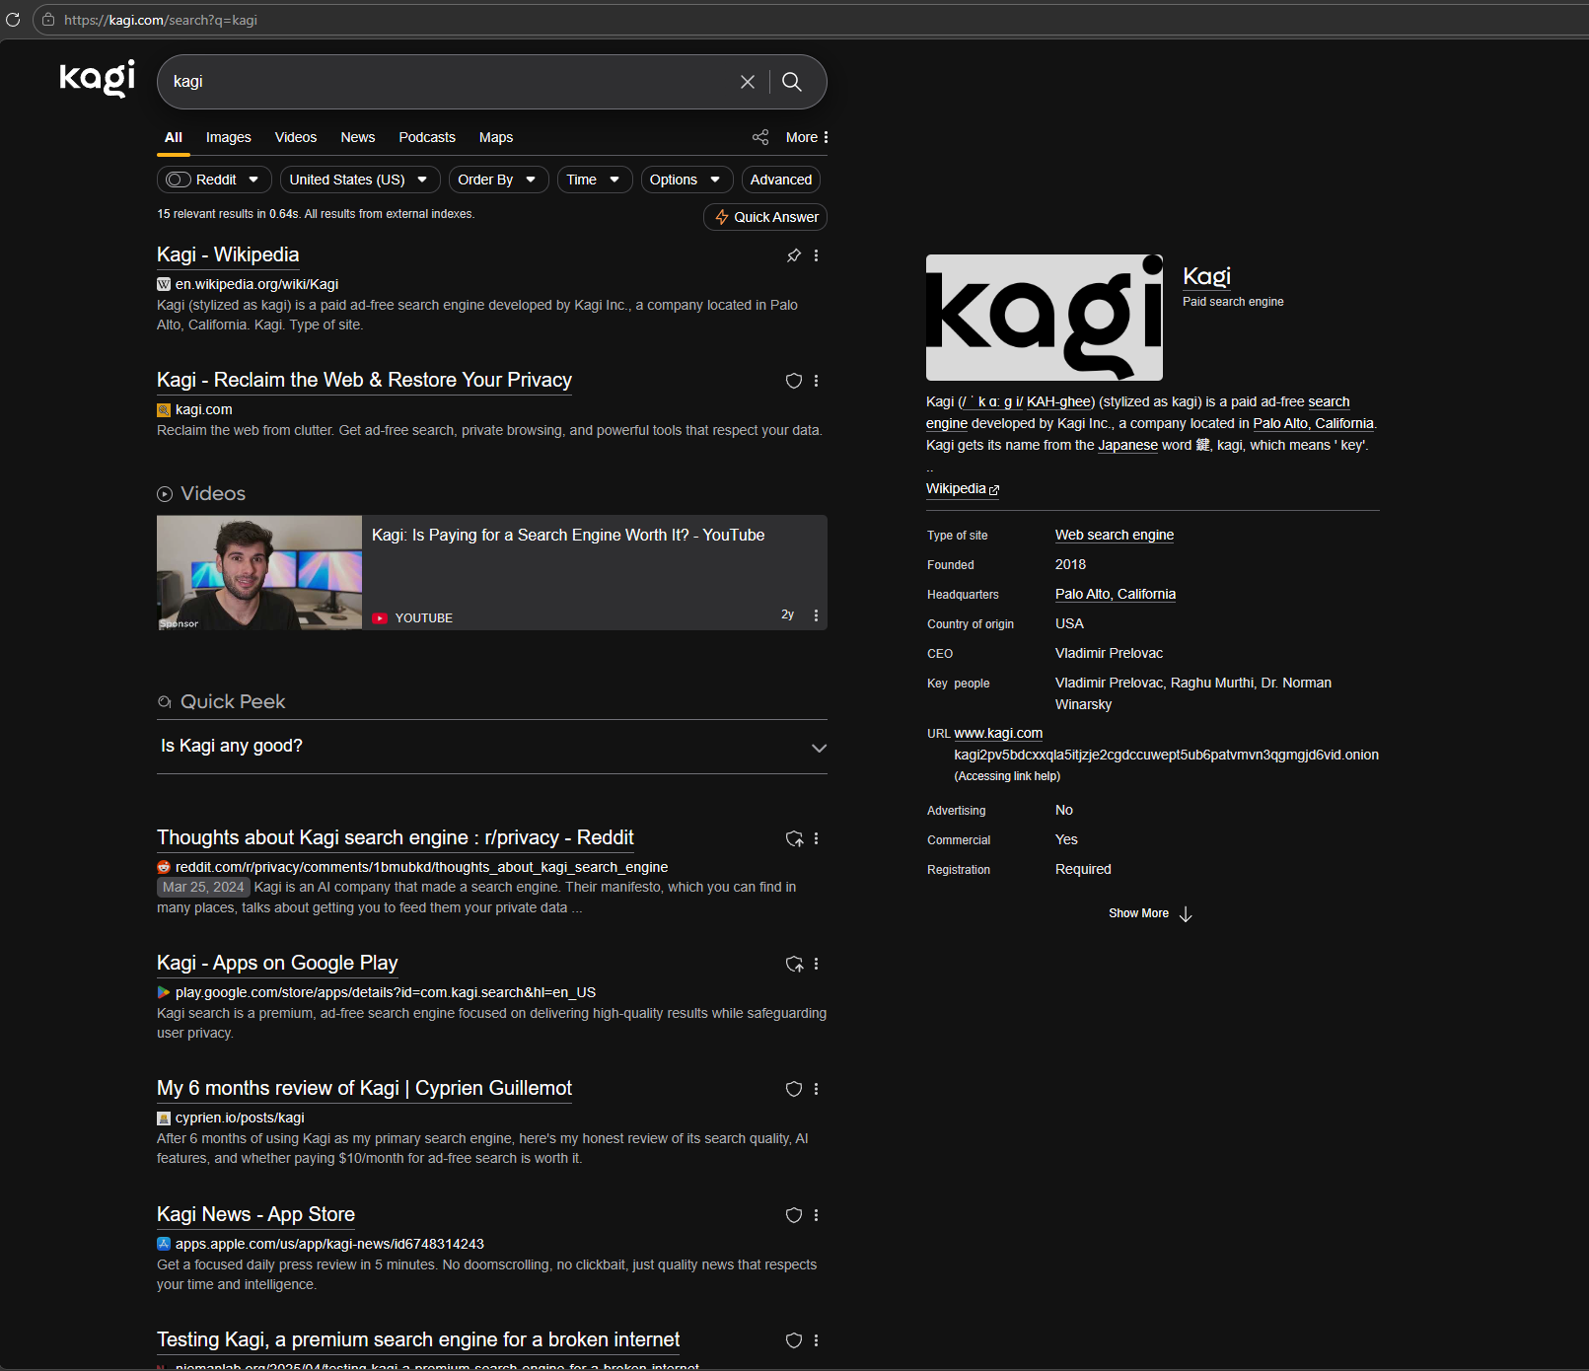Open the site information lock icon

point(48,20)
